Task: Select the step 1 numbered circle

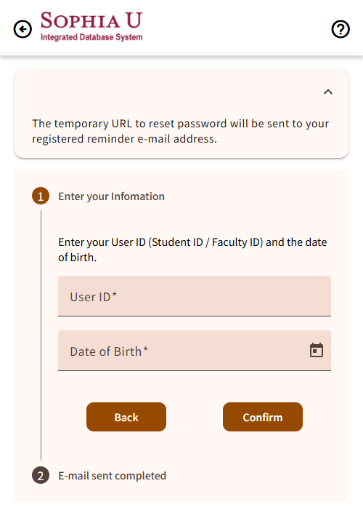Action: tap(41, 196)
